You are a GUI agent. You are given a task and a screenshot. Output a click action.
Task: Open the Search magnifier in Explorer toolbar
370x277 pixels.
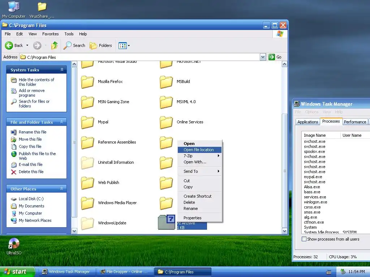pyautogui.click(x=68, y=45)
